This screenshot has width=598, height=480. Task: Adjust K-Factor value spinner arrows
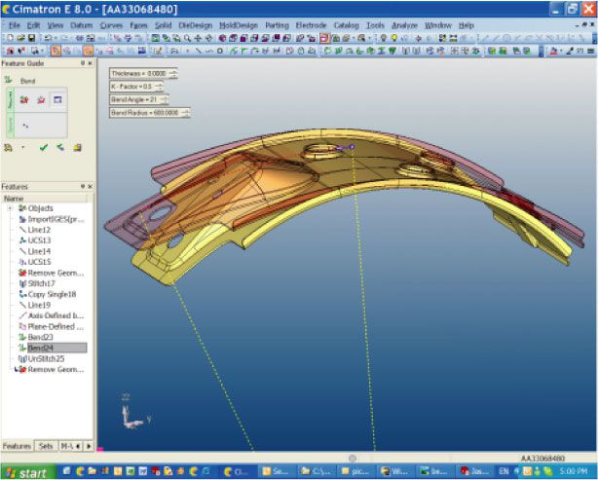(x=159, y=87)
